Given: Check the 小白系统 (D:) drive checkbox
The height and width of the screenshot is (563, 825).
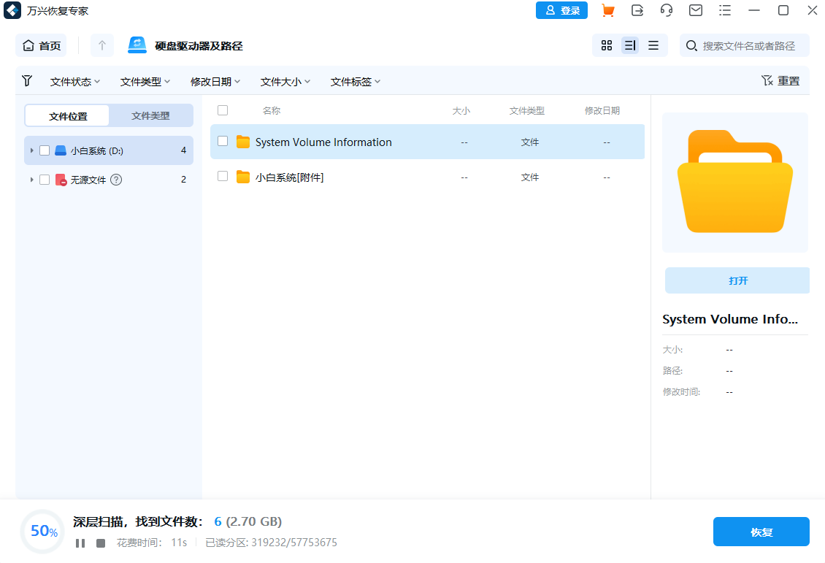Looking at the screenshot, I should (43, 150).
